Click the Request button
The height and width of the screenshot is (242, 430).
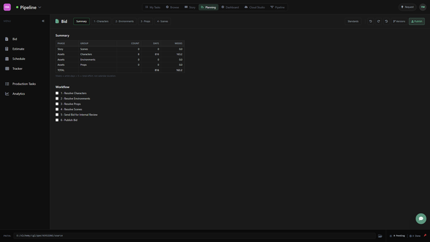point(407,7)
